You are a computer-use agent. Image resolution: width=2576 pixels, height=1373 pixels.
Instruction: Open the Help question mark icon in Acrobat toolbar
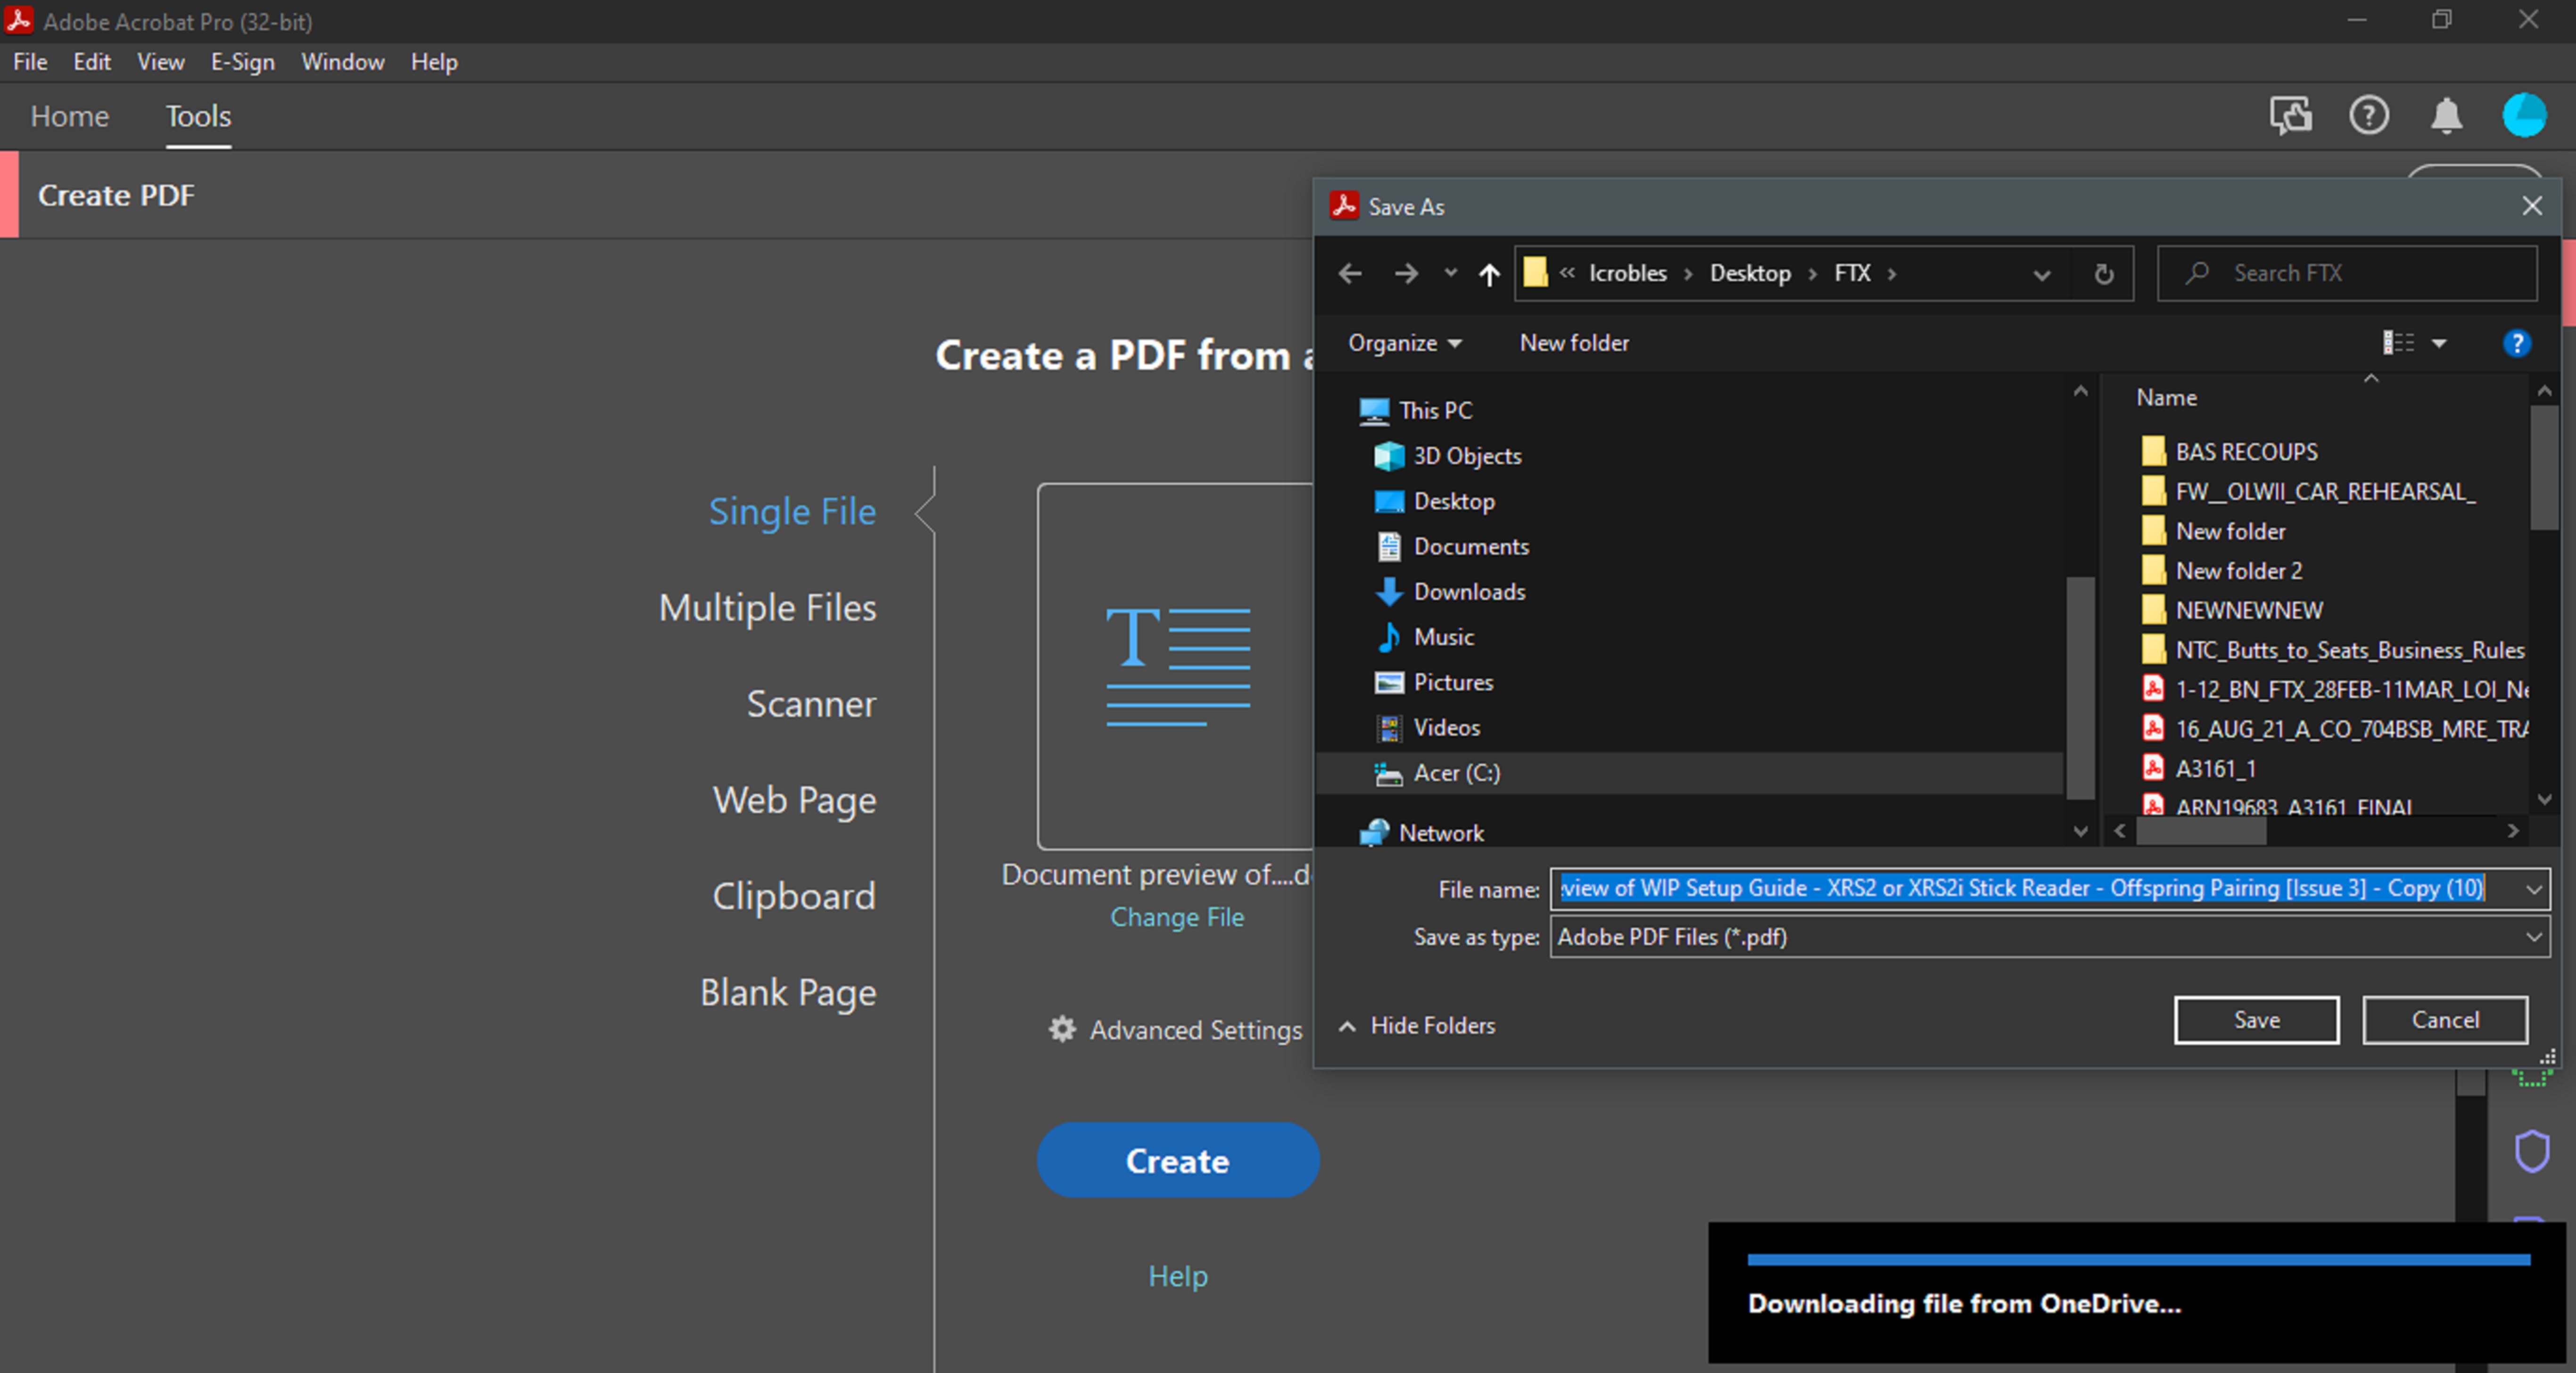point(2368,115)
